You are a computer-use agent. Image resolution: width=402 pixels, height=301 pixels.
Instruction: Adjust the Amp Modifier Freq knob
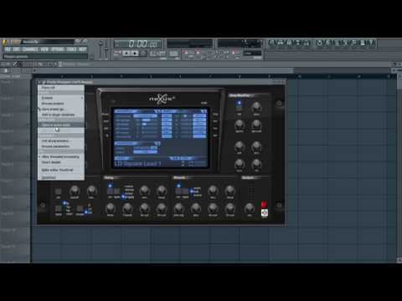coord(256,107)
